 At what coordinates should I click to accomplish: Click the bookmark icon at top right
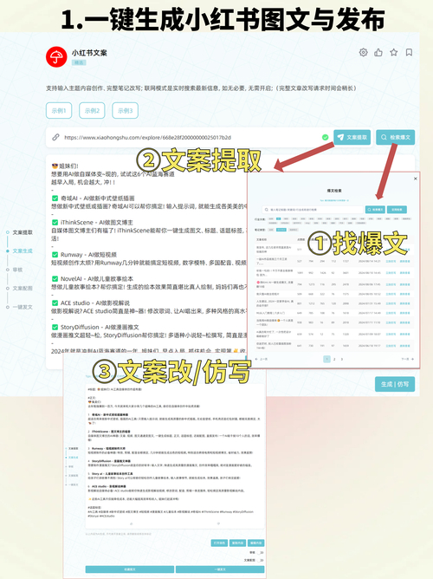pos(409,52)
